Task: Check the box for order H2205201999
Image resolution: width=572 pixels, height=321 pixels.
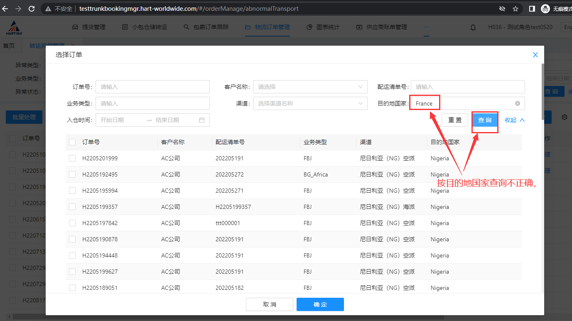Action: 72,158
